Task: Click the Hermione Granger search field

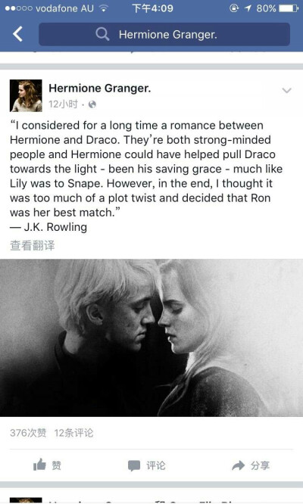Action: point(164,34)
